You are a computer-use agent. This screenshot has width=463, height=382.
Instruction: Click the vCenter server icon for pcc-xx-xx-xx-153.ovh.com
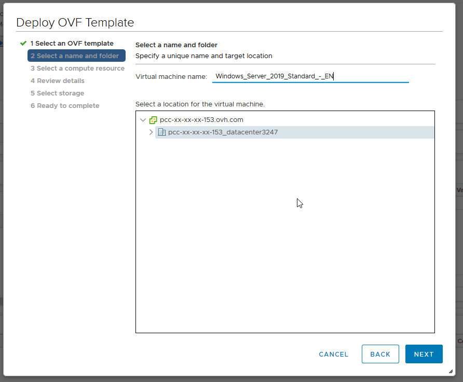pyautogui.click(x=153, y=120)
